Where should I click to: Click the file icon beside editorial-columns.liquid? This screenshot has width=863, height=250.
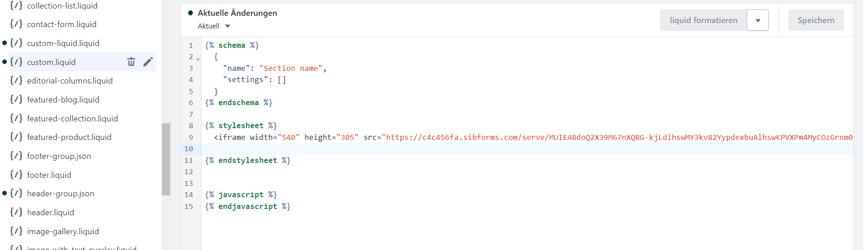[16, 81]
